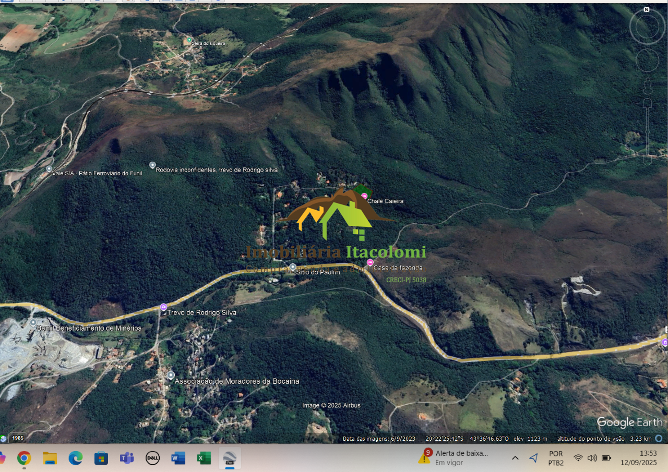Select the Trevo de Rodrigo Silva bus marker
The height and width of the screenshot is (472, 668).
pyautogui.click(x=164, y=307)
